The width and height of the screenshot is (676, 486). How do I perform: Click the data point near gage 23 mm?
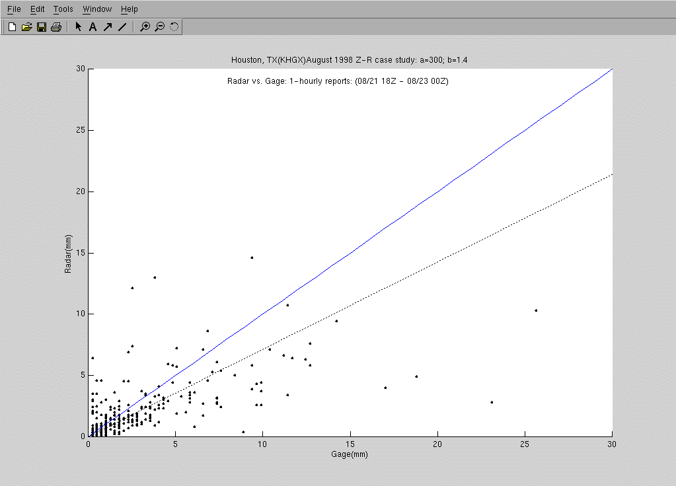pos(492,402)
